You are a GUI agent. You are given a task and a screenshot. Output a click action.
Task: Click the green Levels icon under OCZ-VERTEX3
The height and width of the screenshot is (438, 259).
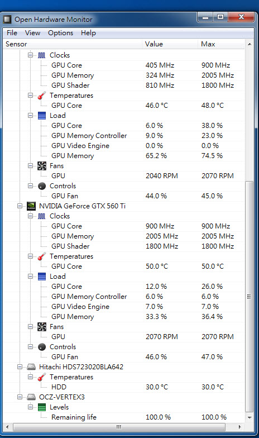point(41,407)
